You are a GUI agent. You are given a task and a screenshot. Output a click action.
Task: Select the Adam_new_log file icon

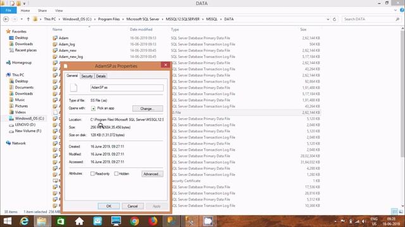[x=55, y=57]
